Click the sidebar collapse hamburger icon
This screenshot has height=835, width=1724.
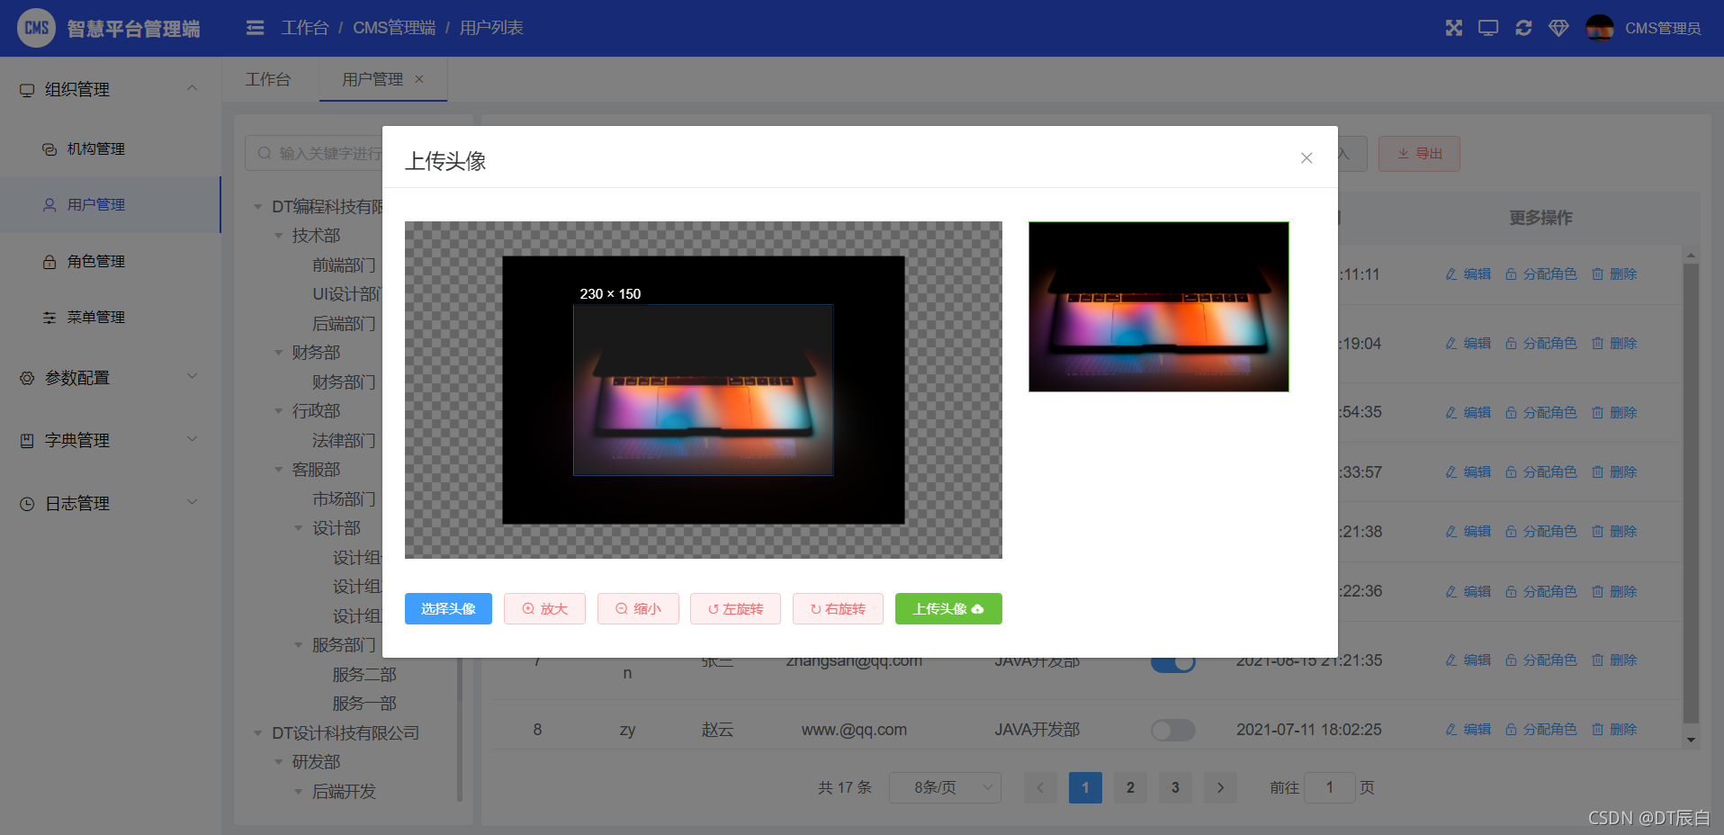pos(255,28)
